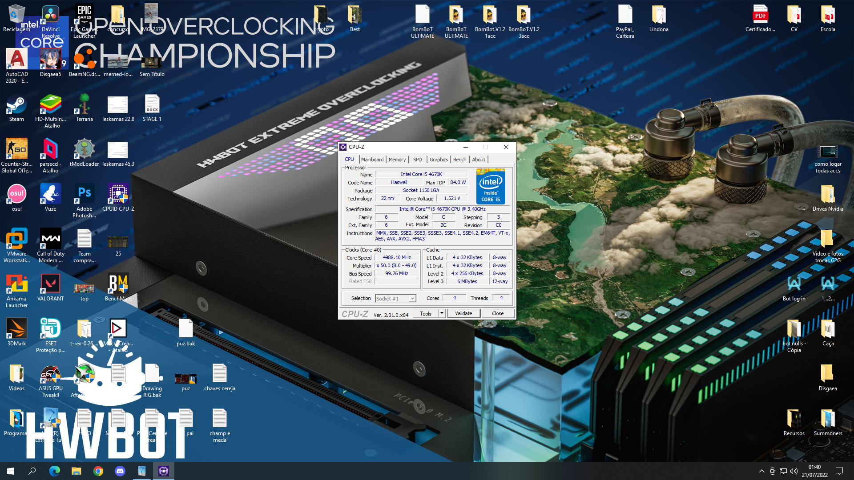Screen dimensions: 854x480
Task: Open Recursos folder on desktop
Action: coord(794,422)
